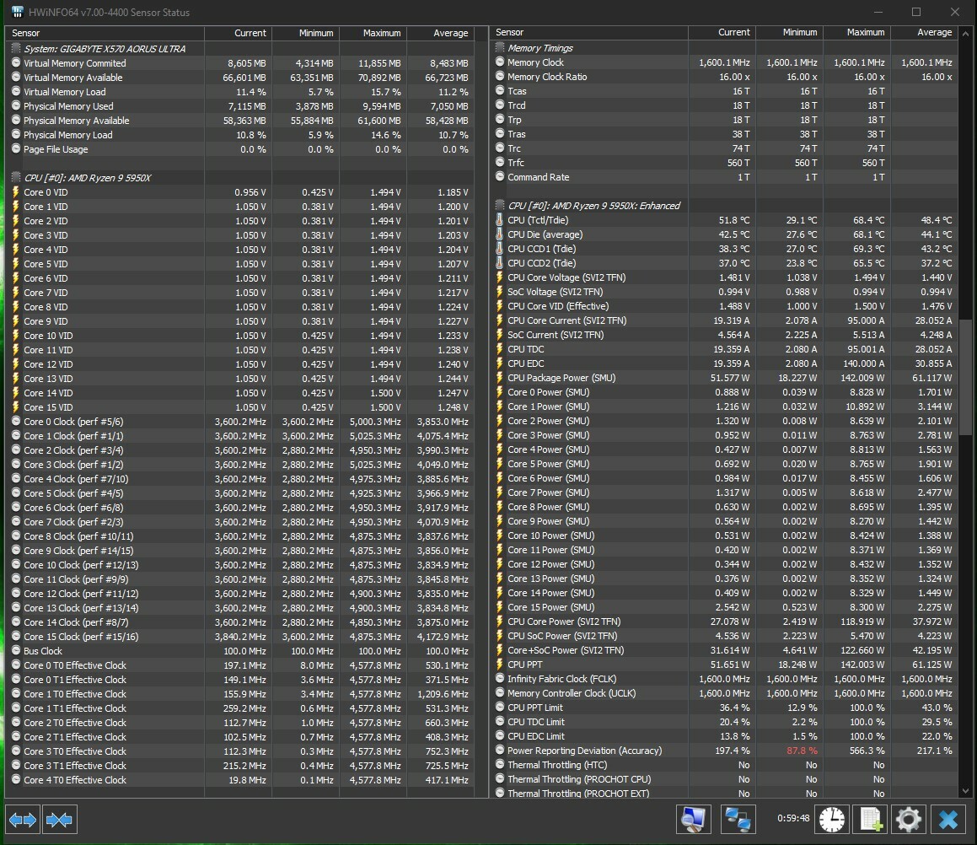Select the CPU PPT row
Viewport: 977px width, 845px height.
723,665
